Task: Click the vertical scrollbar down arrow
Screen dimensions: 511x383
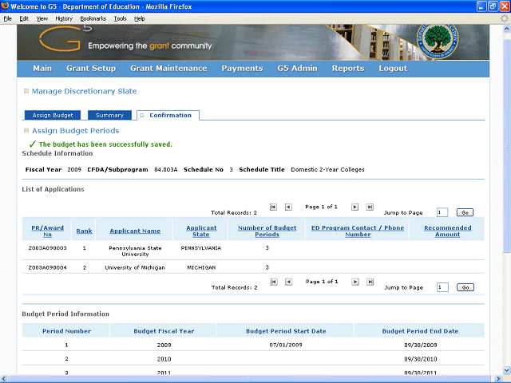Action: [505, 369]
